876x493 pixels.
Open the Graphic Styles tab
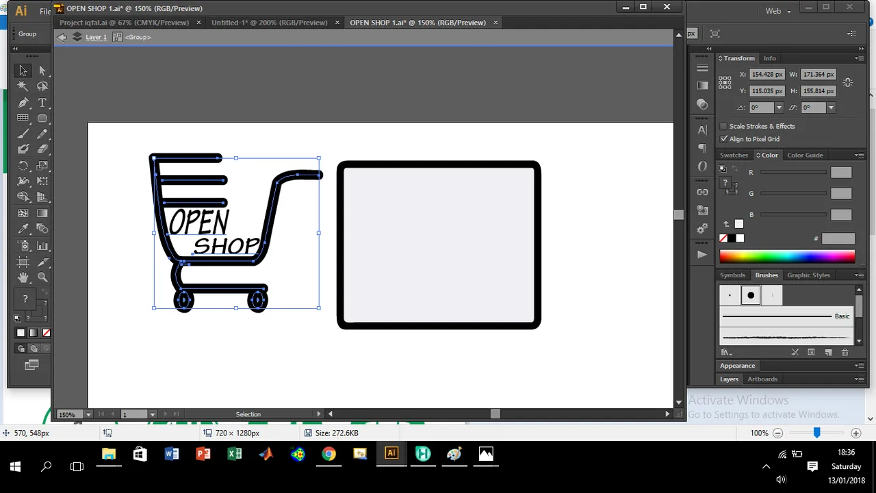pyautogui.click(x=808, y=275)
